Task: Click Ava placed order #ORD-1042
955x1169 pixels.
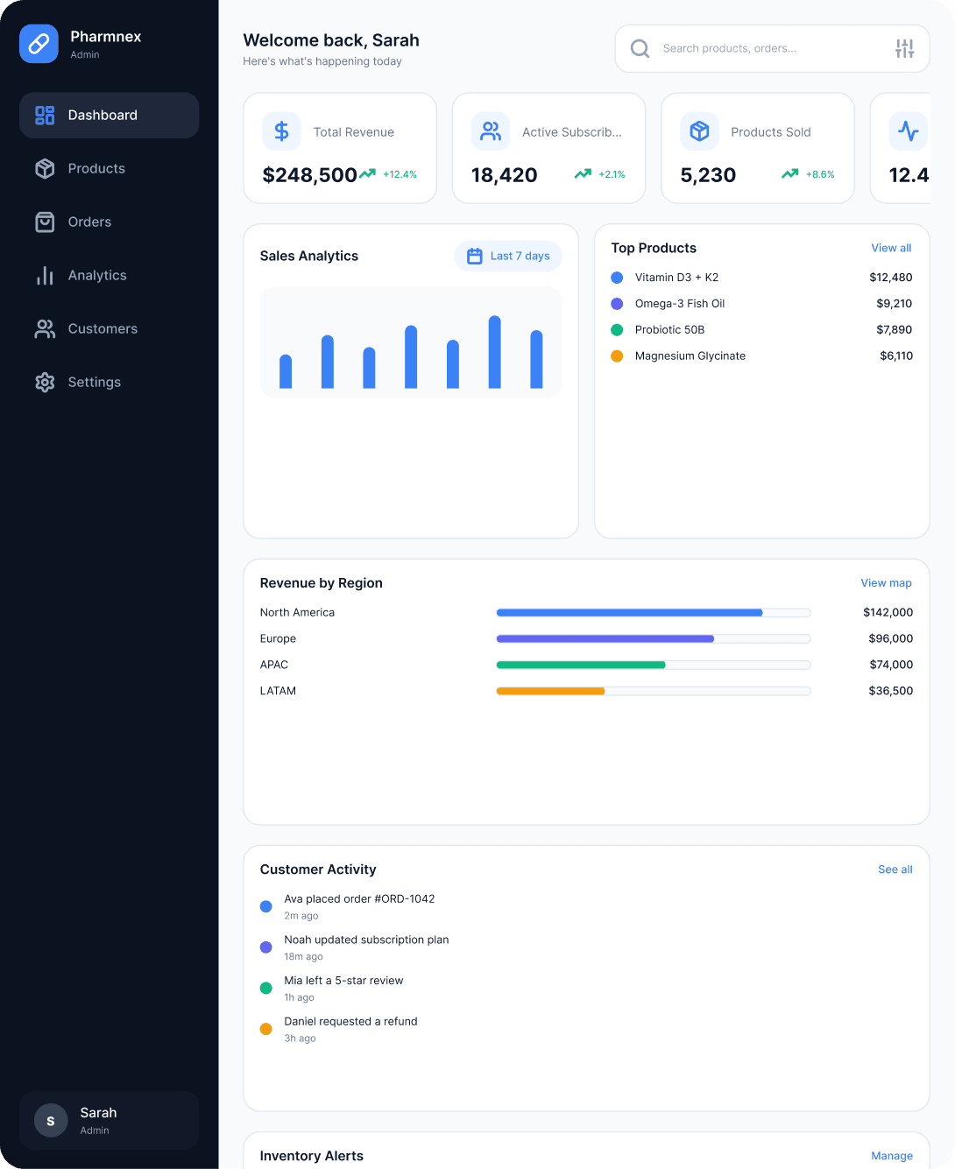Action: pos(359,899)
